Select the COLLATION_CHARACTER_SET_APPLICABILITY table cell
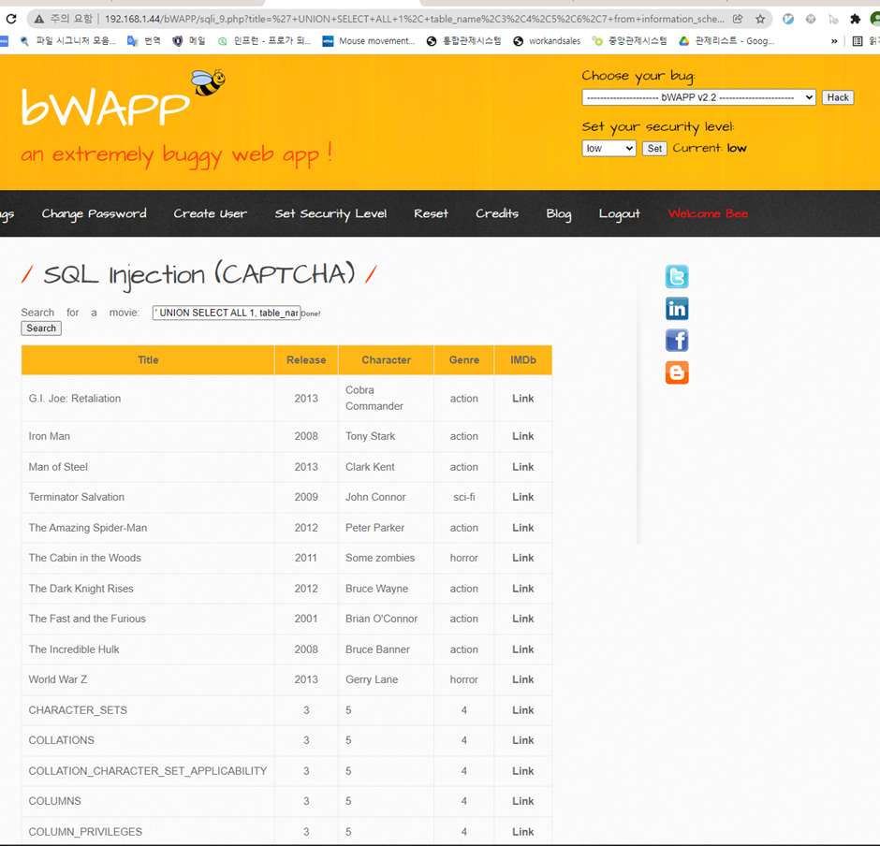 [x=148, y=771]
